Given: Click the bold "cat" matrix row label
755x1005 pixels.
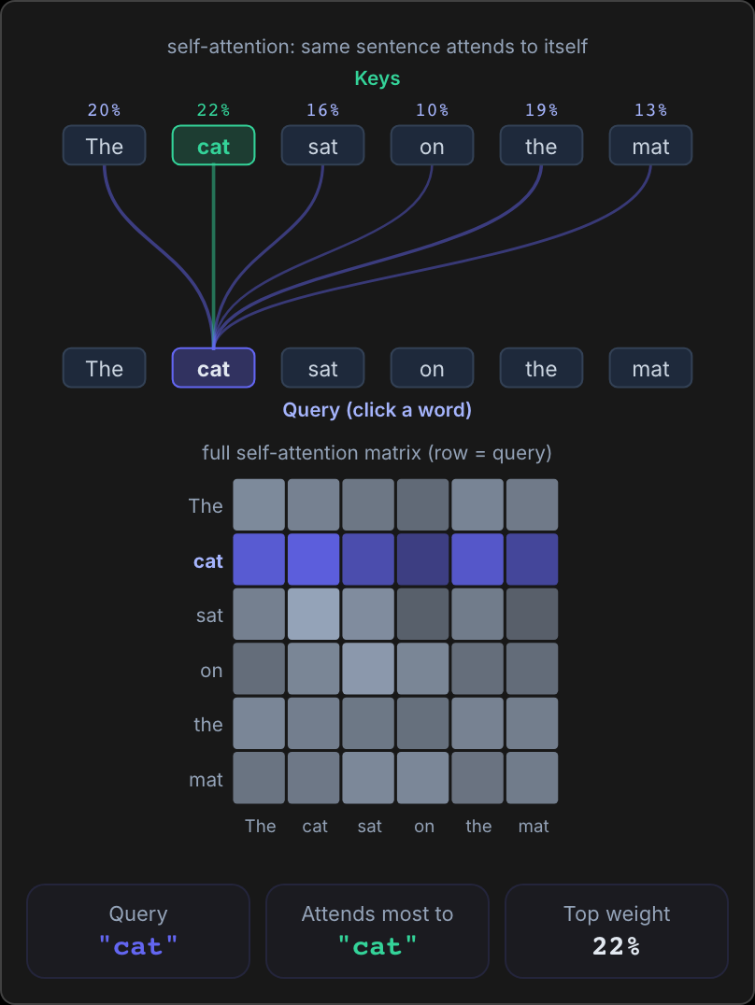Looking at the screenshot, I should pos(208,560).
